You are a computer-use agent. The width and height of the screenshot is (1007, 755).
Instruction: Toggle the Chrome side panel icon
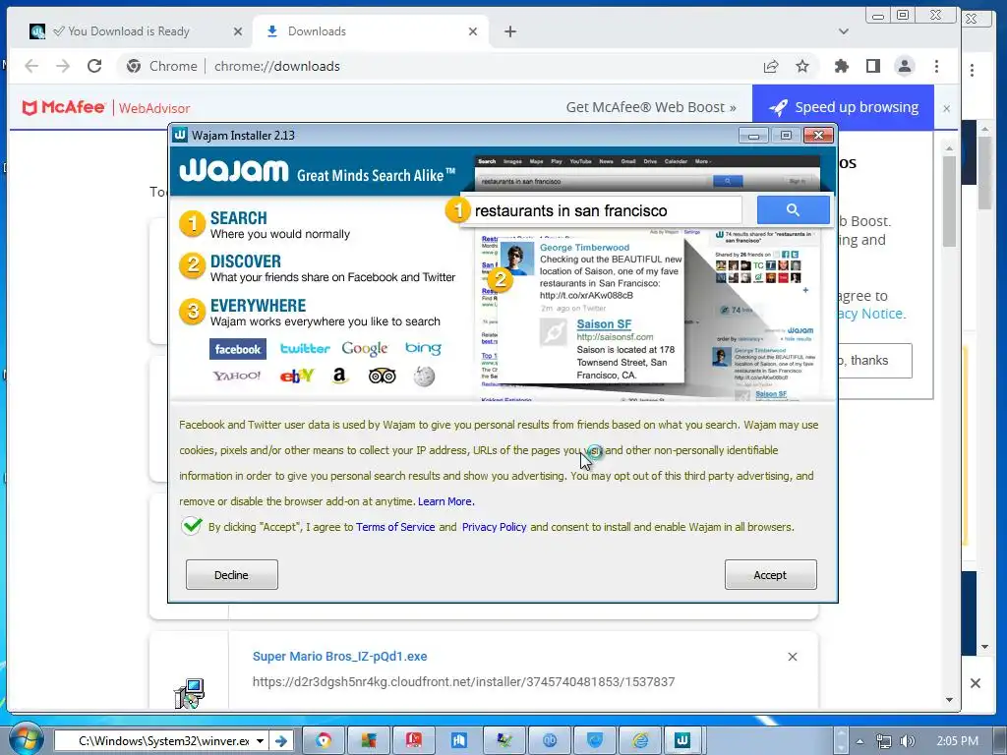[x=873, y=66]
